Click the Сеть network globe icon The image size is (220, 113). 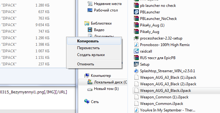click(87, 101)
